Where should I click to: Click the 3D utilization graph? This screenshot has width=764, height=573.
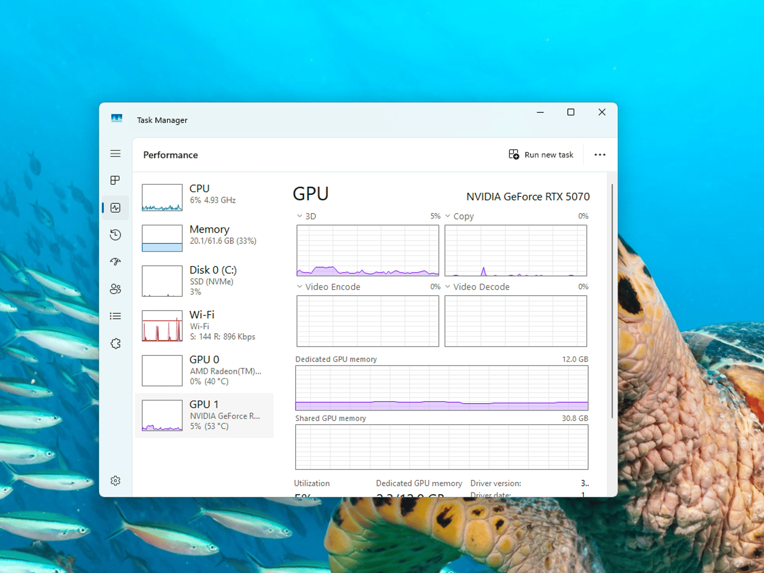368,250
